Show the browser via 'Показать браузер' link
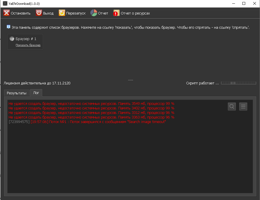Screen dimensions: 260x200 [x=28, y=45]
